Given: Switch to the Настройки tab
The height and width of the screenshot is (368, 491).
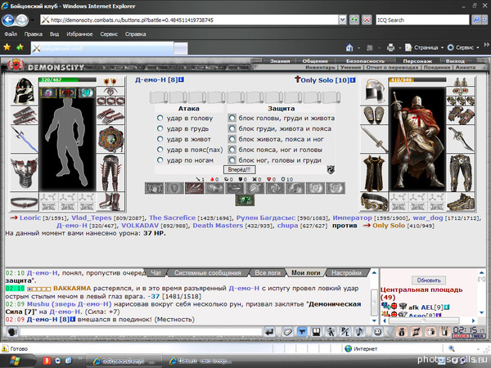Looking at the screenshot, I should click(346, 273).
